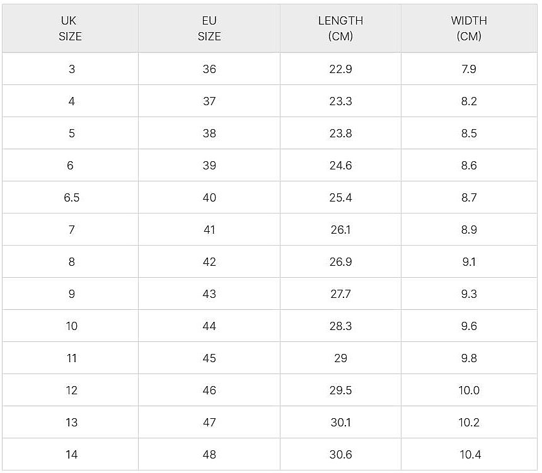Select the EU size 42 cell

tap(209, 261)
